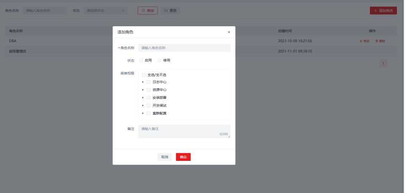Click the 查询 search button
The image size is (405, 193).
click(x=147, y=11)
